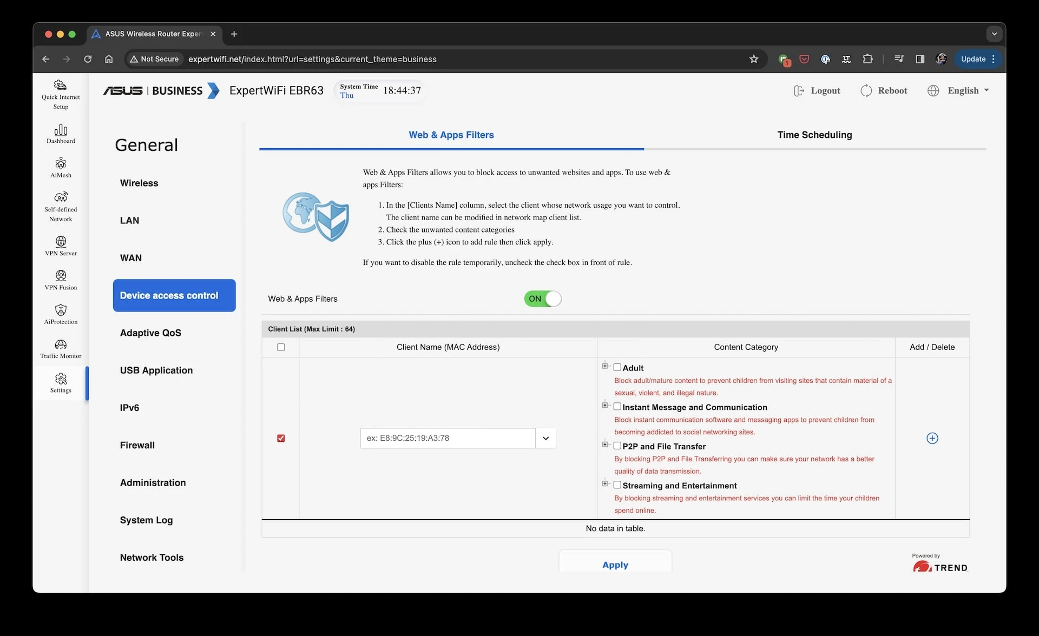Check Streaming and Entertainment checkbox
Image resolution: width=1039 pixels, height=636 pixels.
tap(617, 485)
